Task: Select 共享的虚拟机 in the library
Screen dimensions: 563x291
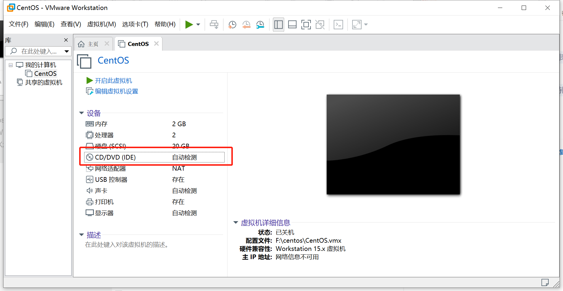Action: [x=44, y=82]
